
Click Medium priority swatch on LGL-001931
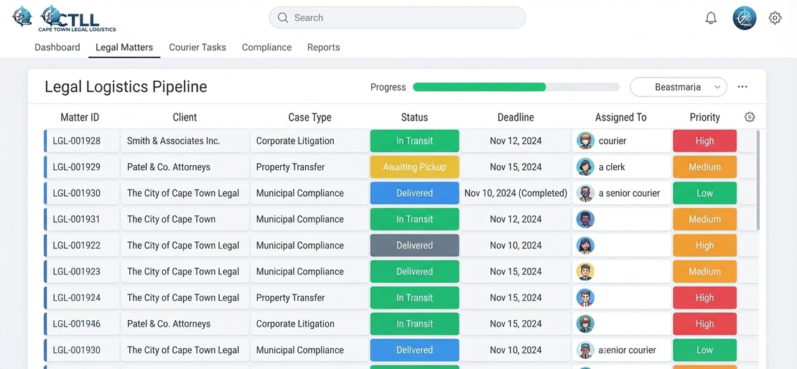click(x=704, y=219)
